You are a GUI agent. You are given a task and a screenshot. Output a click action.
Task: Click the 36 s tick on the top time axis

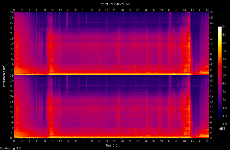pyautogui.click(x=153, y=10)
